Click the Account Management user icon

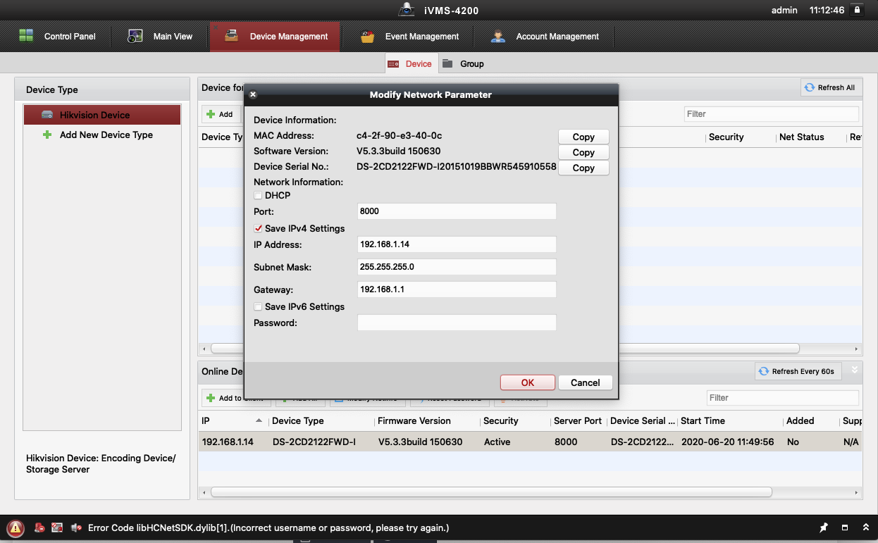tap(498, 37)
